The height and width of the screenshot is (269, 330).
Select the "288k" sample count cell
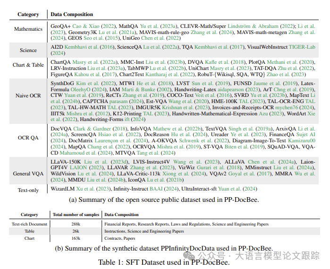[76, 224]
